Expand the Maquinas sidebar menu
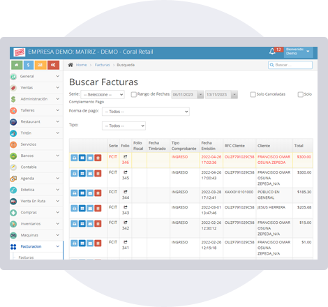Viewport: 328px width, 307px height. (x=36, y=235)
